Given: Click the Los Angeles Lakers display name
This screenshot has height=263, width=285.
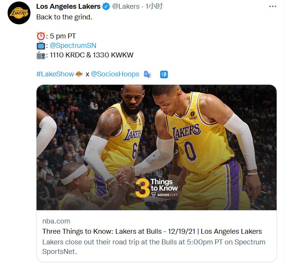Looking at the screenshot, I should click(x=68, y=6).
